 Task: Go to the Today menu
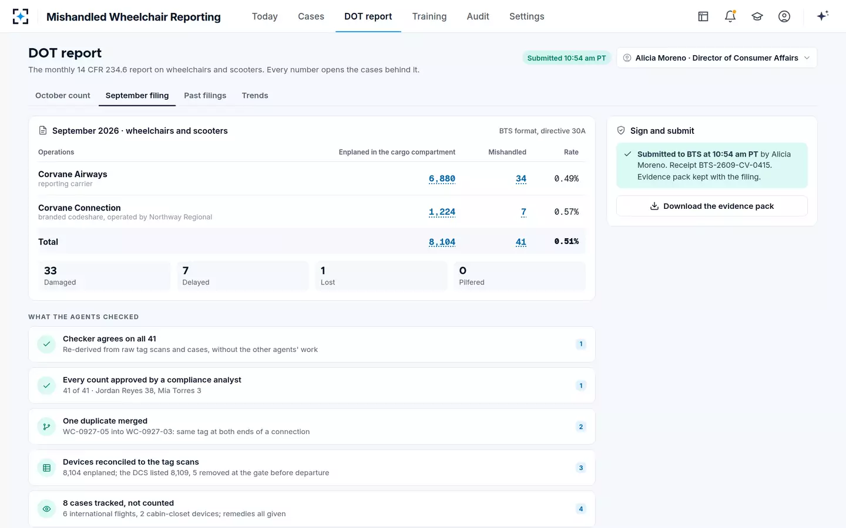pos(265,16)
